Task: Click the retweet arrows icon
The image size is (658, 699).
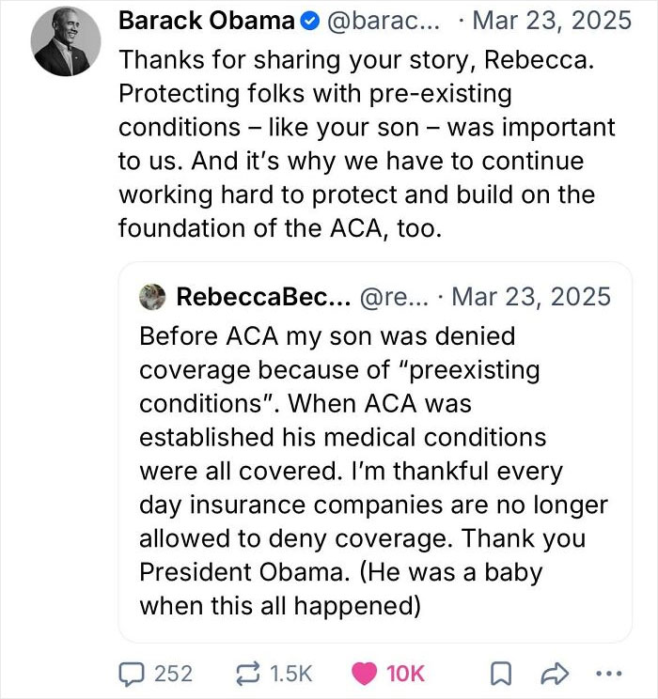Action: point(247,673)
